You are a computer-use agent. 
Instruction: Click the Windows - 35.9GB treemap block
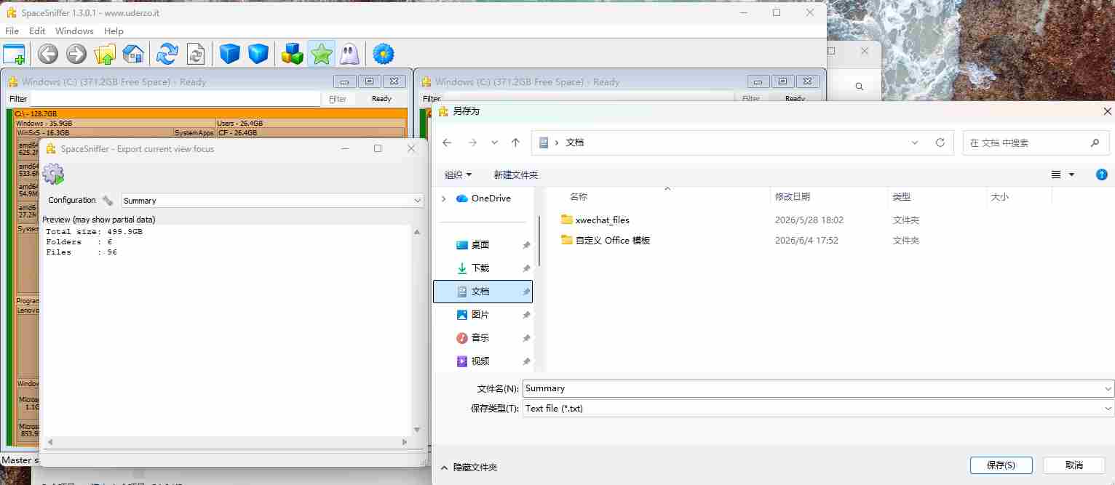tap(114, 124)
